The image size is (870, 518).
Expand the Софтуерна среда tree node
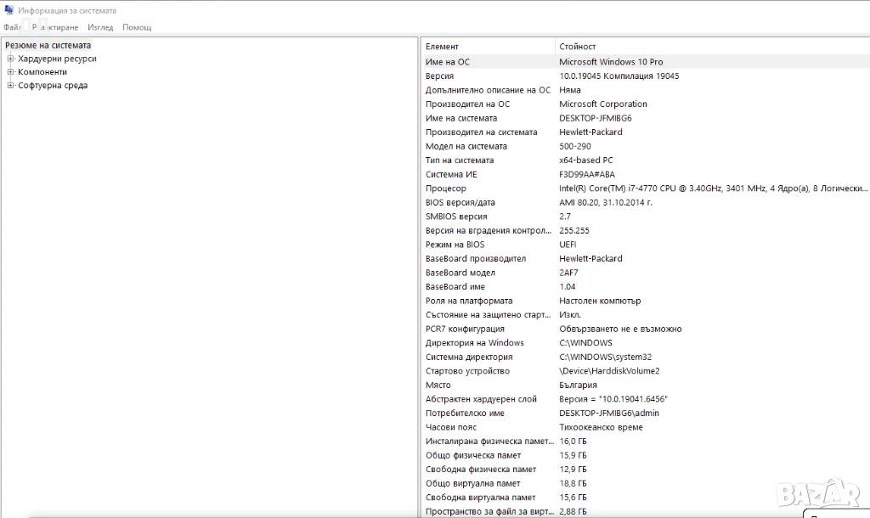click(11, 86)
